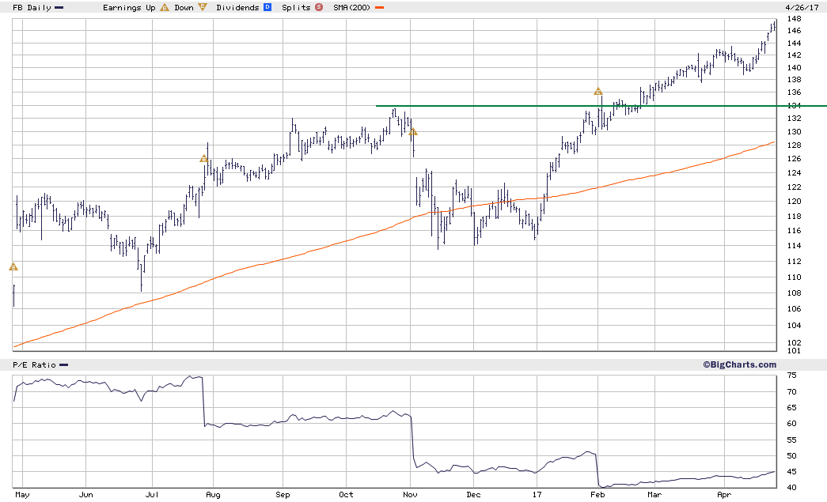The image size is (827, 502).
Task: Select the earnings marker above the Feb gridline
Action: pos(597,92)
